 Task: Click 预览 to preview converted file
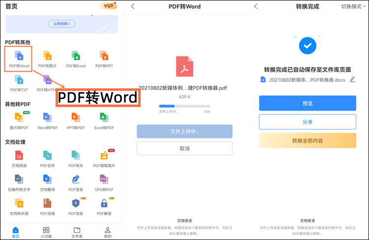307,103
